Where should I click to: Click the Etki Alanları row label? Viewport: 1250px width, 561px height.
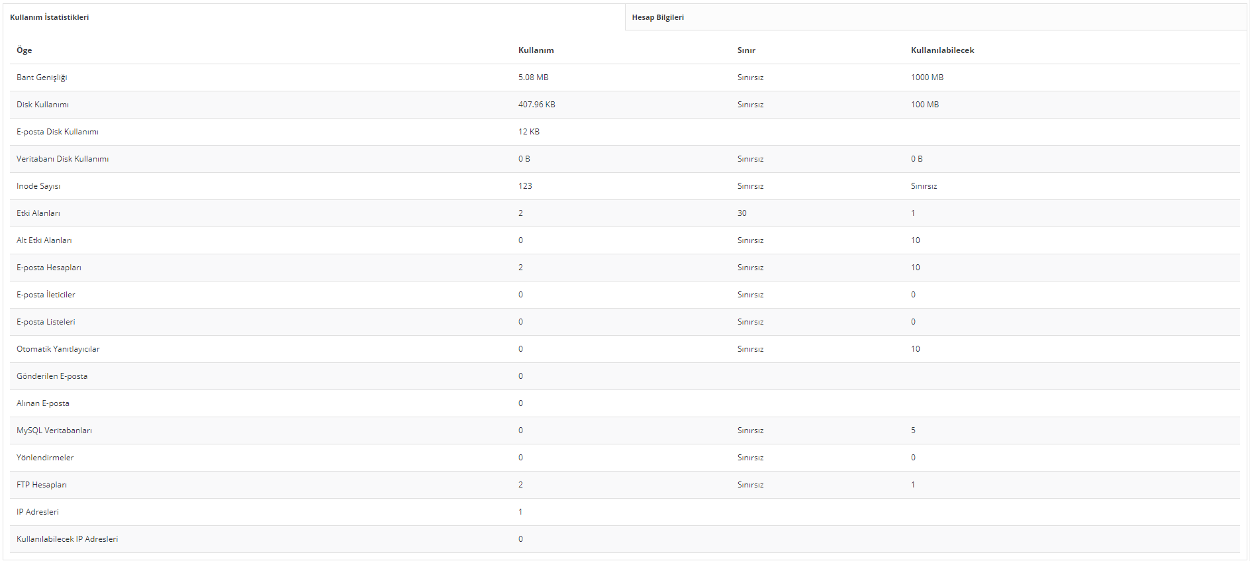click(x=38, y=213)
